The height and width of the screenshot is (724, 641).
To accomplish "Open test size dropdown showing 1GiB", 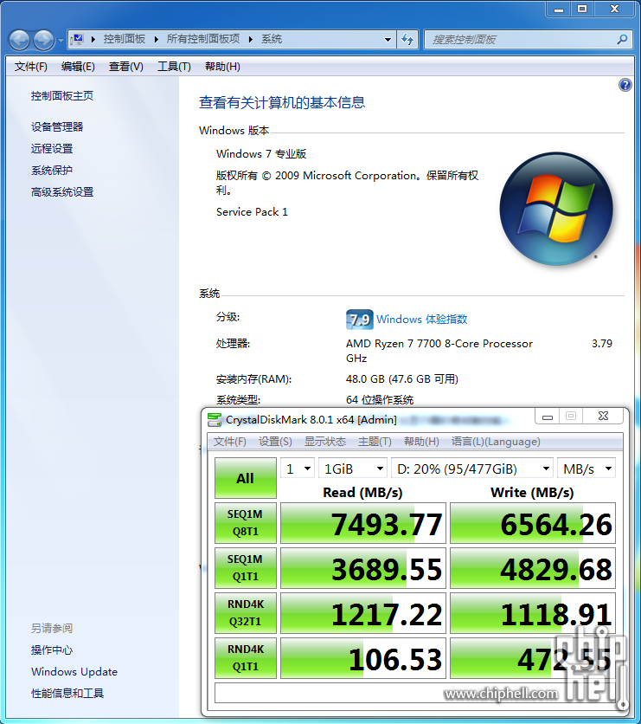I will [x=353, y=469].
